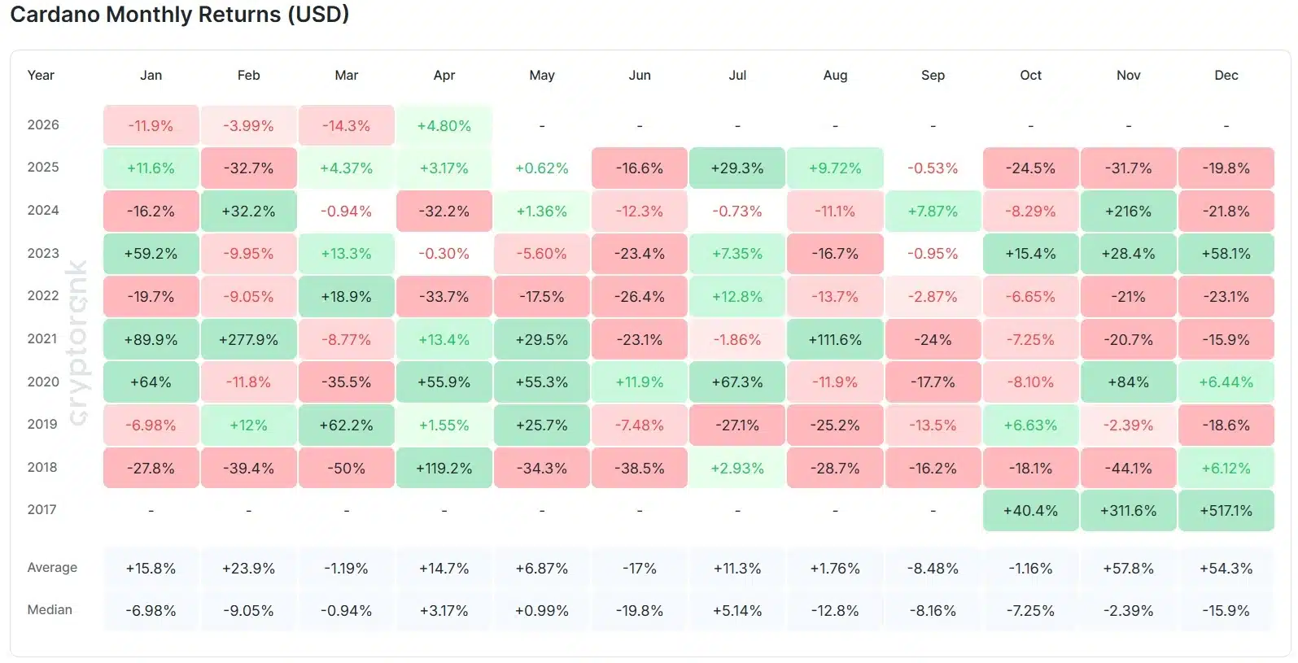The height and width of the screenshot is (663, 1298).
Task: Click the April 2026 +4.80% cell
Action: pyautogui.click(x=444, y=126)
